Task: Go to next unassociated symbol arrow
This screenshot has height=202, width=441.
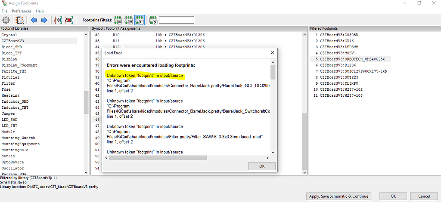Action: tap(44, 20)
